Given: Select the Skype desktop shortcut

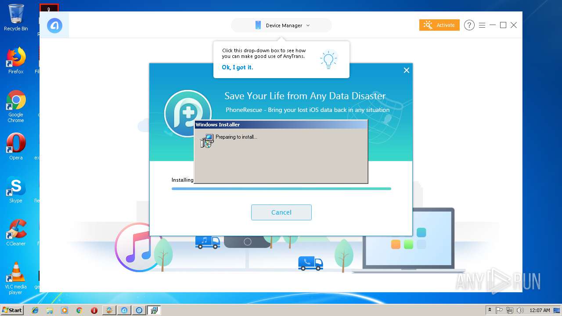Looking at the screenshot, I should 16,190.
